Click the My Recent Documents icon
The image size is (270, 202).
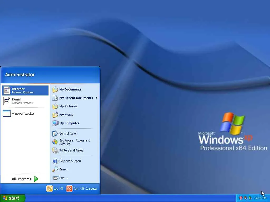click(55, 98)
